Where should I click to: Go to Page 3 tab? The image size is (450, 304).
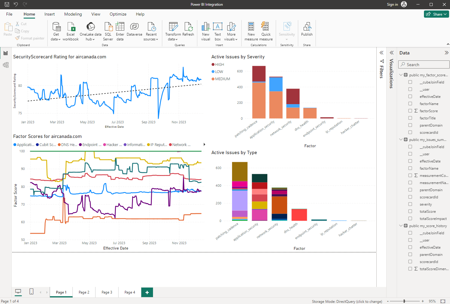coord(107,292)
